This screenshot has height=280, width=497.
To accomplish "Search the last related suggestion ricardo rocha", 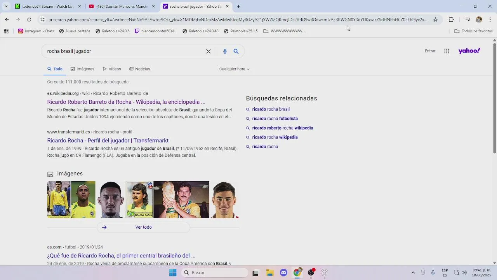I will pos(265,147).
